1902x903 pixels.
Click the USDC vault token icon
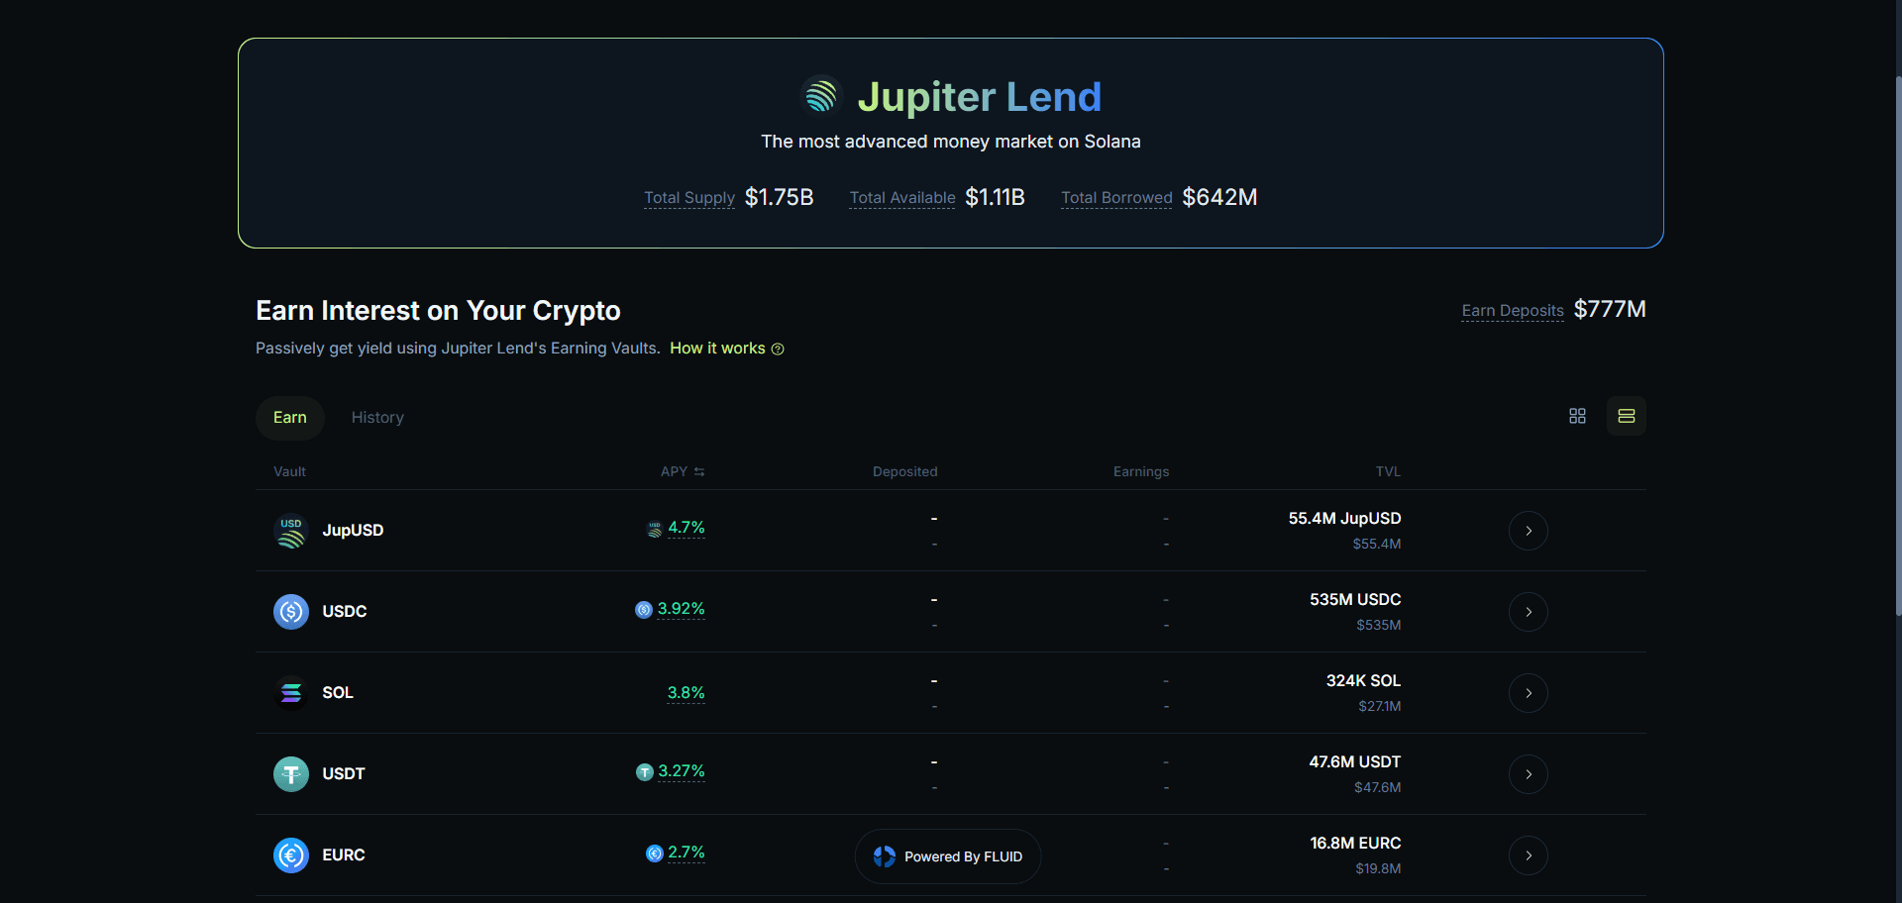click(291, 612)
